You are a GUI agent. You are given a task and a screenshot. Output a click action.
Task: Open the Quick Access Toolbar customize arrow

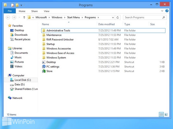21,5
